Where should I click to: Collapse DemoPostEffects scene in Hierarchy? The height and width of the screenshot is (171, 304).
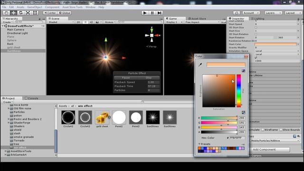click(3, 26)
